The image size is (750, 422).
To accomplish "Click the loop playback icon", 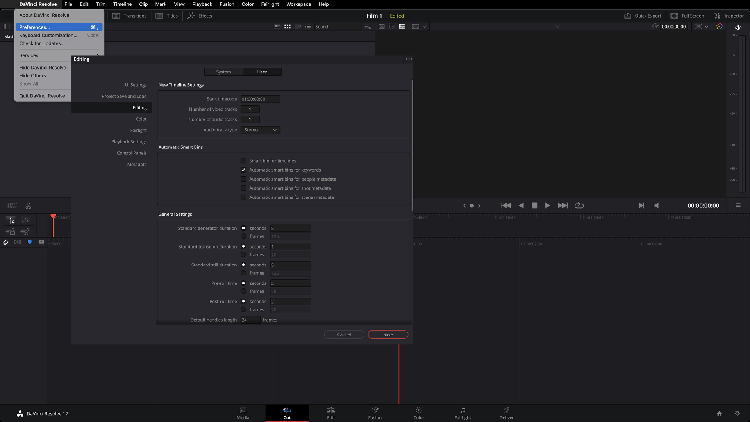I will point(579,205).
